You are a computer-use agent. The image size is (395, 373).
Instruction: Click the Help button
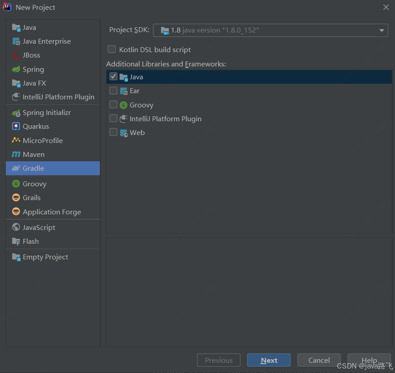(x=369, y=360)
